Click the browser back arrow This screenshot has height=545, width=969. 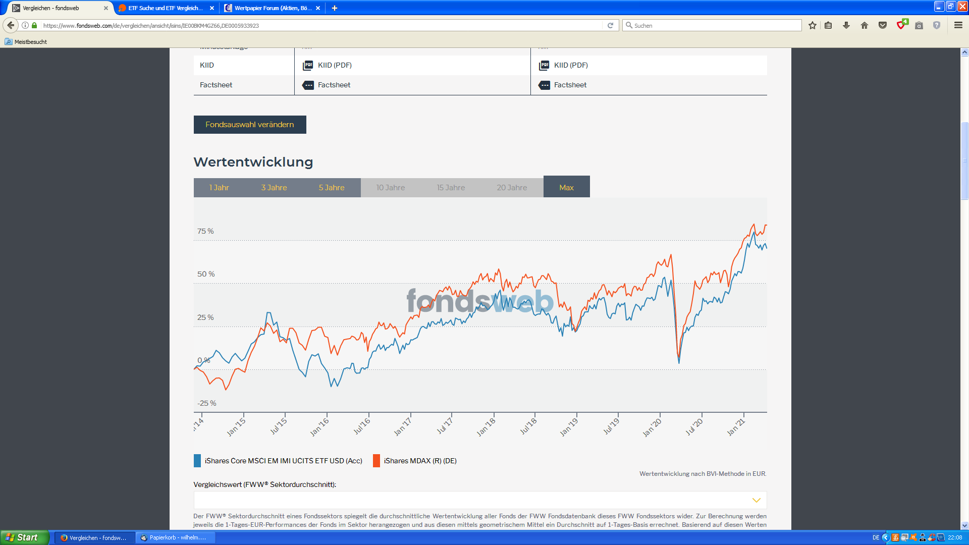[x=11, y=25]
